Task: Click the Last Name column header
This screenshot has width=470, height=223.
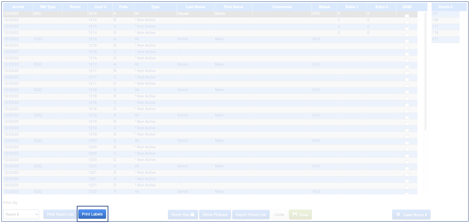Action: click(195, 7)
